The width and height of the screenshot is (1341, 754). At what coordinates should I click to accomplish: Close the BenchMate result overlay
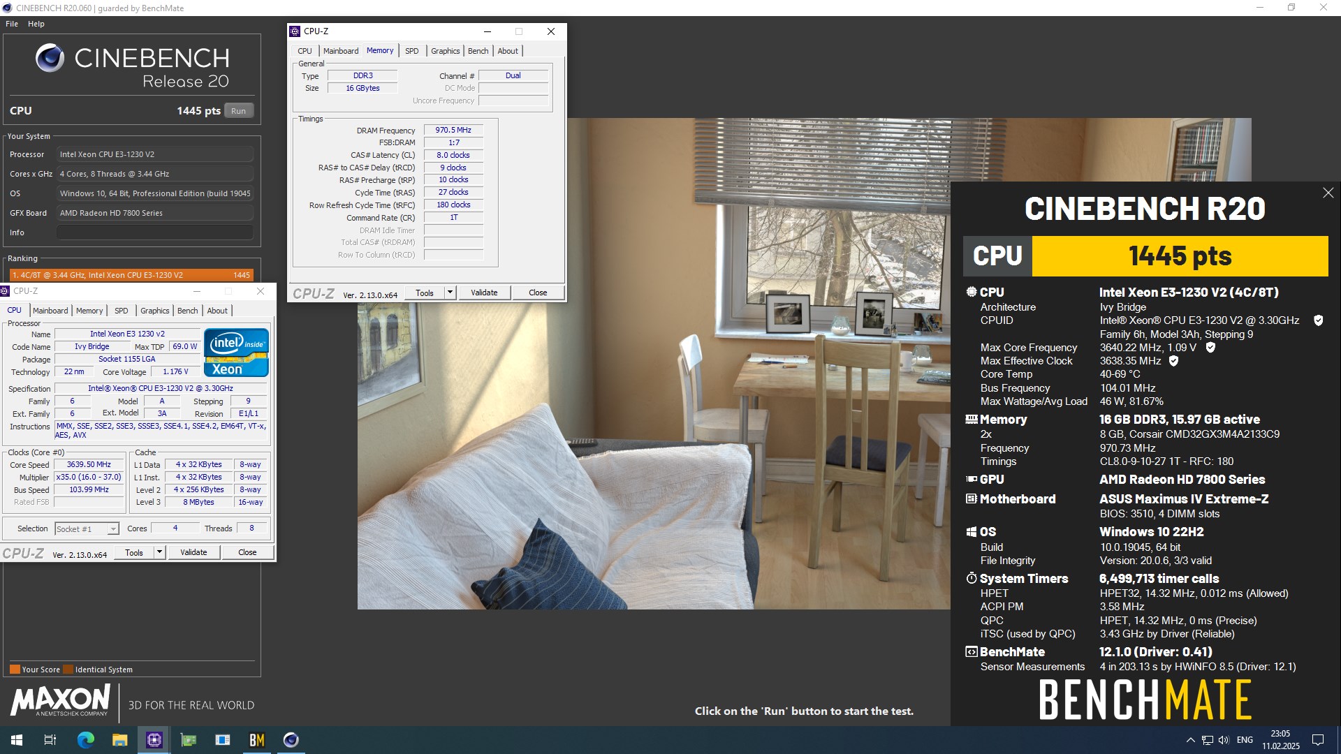pos(1328,193)
